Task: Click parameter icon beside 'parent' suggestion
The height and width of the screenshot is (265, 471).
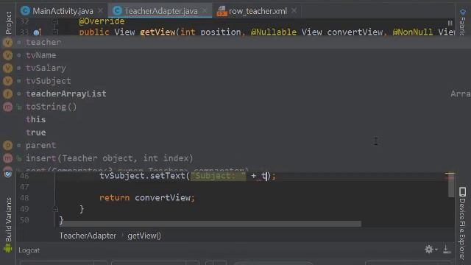Action: 8,146
